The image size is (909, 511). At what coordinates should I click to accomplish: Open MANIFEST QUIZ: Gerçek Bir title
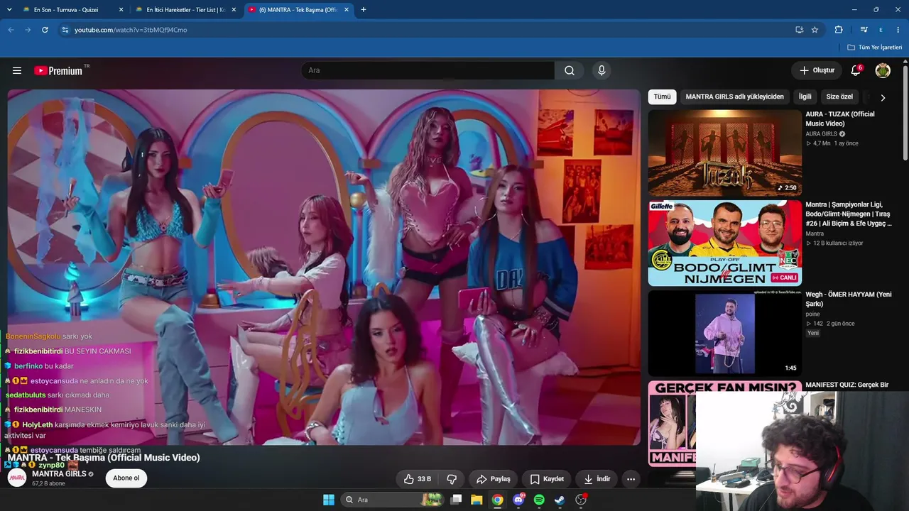pos(847,385)
